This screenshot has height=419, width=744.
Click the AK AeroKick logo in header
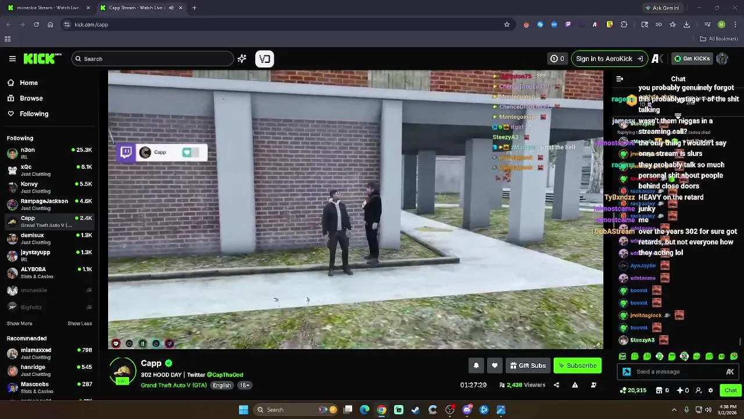[x=657, y=59]
